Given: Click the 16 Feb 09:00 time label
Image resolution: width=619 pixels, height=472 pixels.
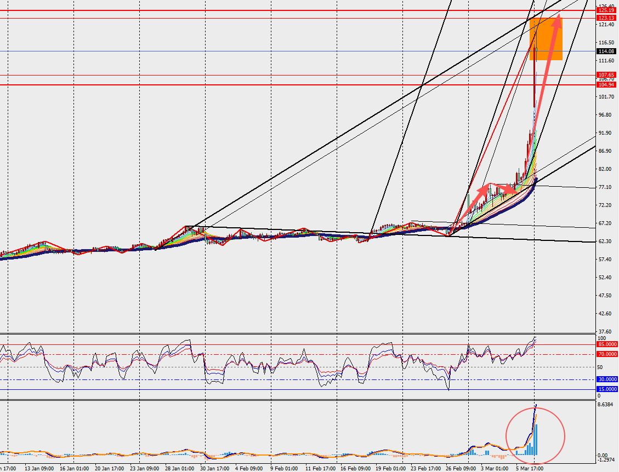Looking at the screenshot, I should tap(355, 469).
